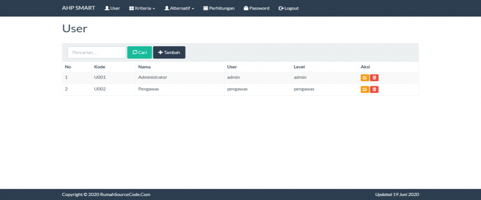Edit the Administrator user row
481x200 pixels.
(x=365, y=78)
